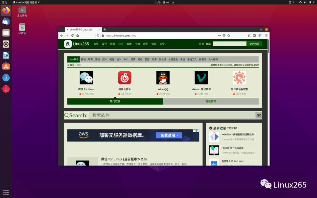
Task: Open page actions three-dot menu
Action: pos(219,35)
